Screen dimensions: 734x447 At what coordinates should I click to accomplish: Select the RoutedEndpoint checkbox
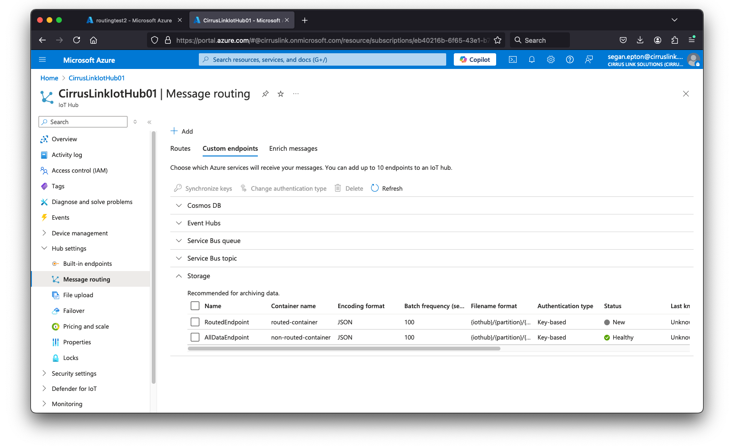(x=195, y=322)
